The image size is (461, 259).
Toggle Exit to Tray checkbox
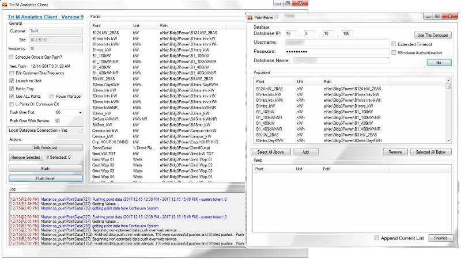(x=12, y=89)
